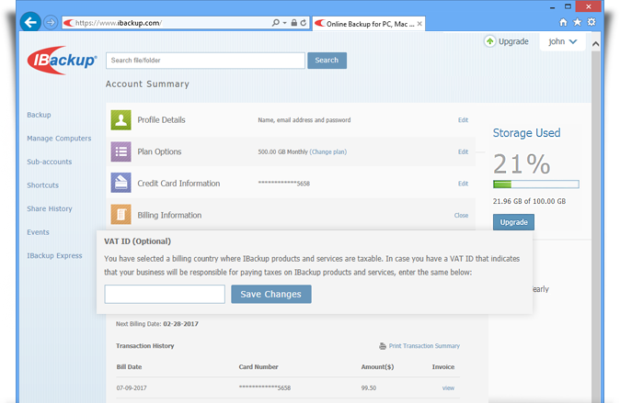Edit the Plan Options row
620x403 pixels.
[463, 152]
